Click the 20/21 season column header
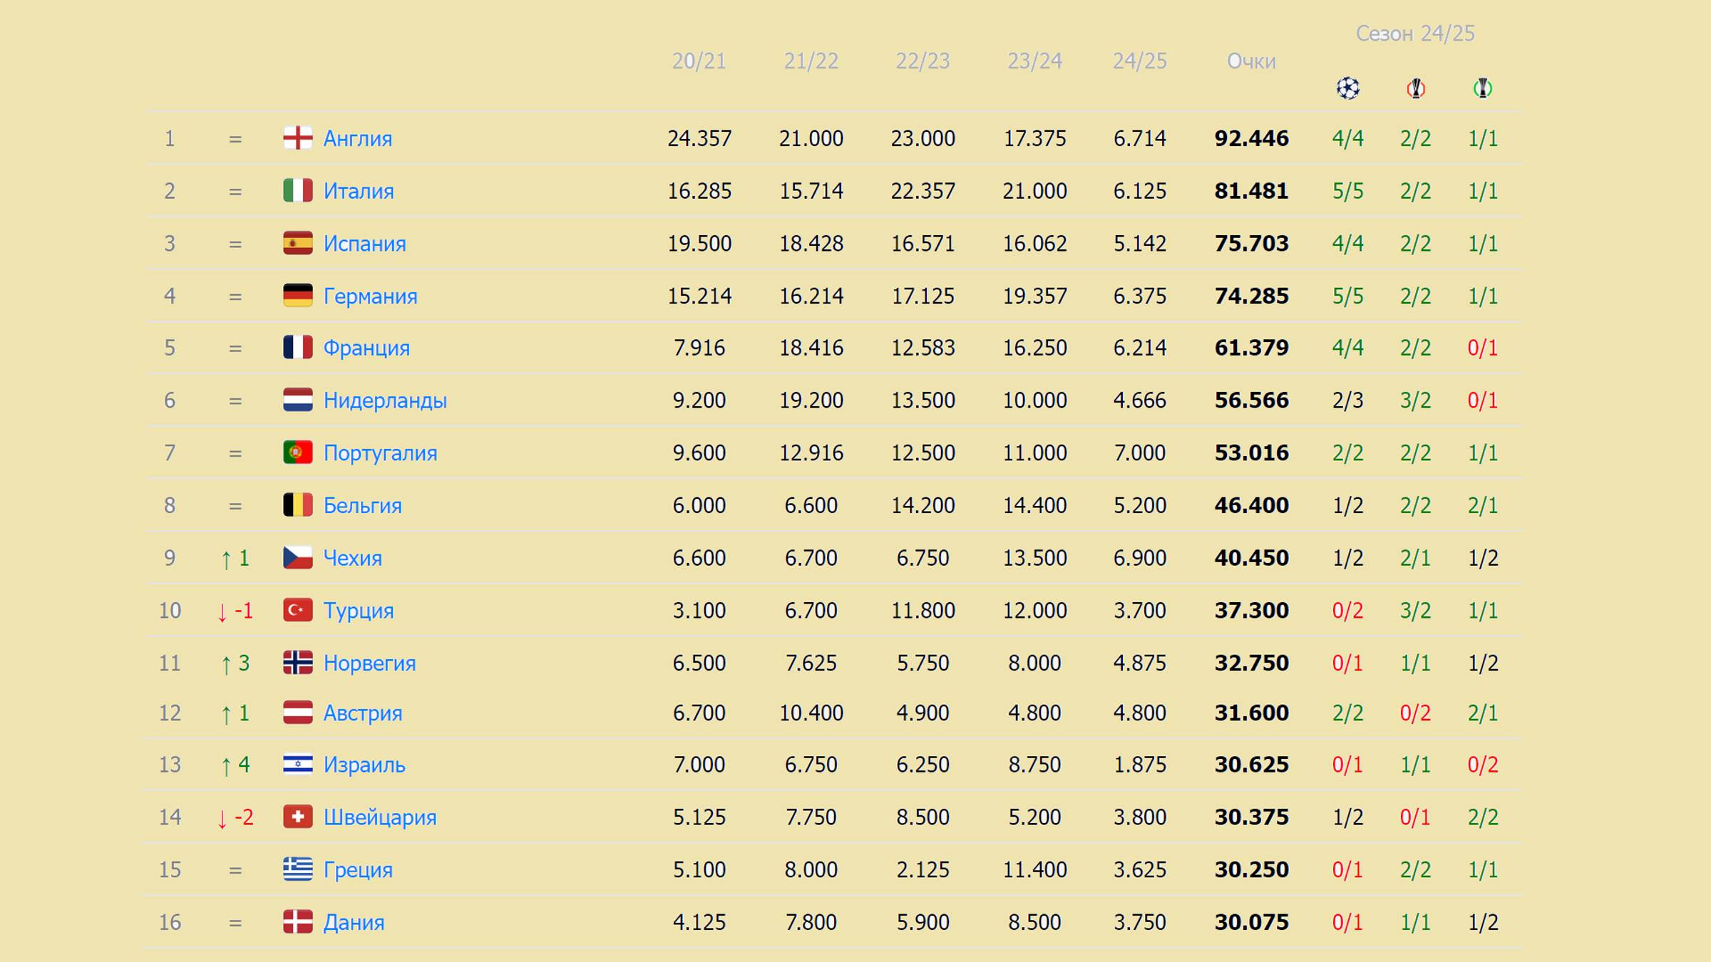1711x962 pixels. (x=699, y=61)
